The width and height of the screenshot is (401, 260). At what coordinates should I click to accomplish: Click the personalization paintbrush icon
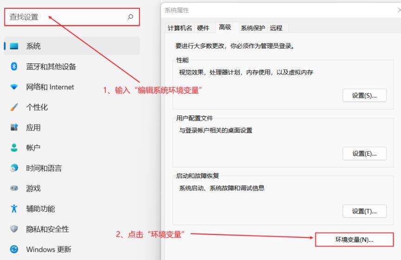point(14,107)
